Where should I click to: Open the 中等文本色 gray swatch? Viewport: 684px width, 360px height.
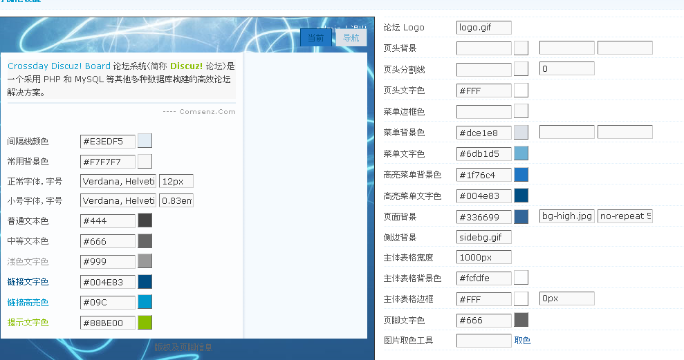145,240
